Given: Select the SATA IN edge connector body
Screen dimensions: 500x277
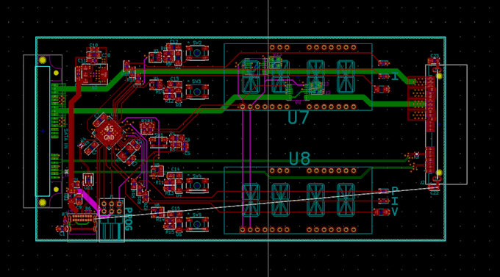Looking at the screenshot, I should click(x=43, y=131).
